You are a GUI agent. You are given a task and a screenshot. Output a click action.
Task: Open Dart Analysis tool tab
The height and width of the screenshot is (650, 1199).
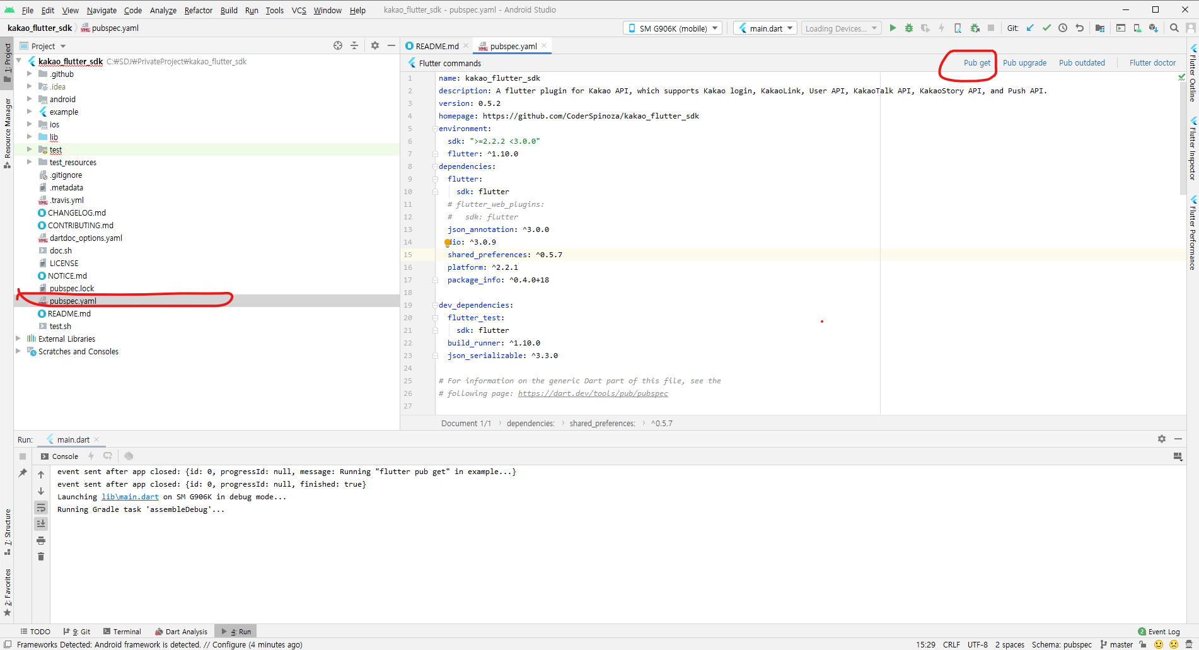182,631
